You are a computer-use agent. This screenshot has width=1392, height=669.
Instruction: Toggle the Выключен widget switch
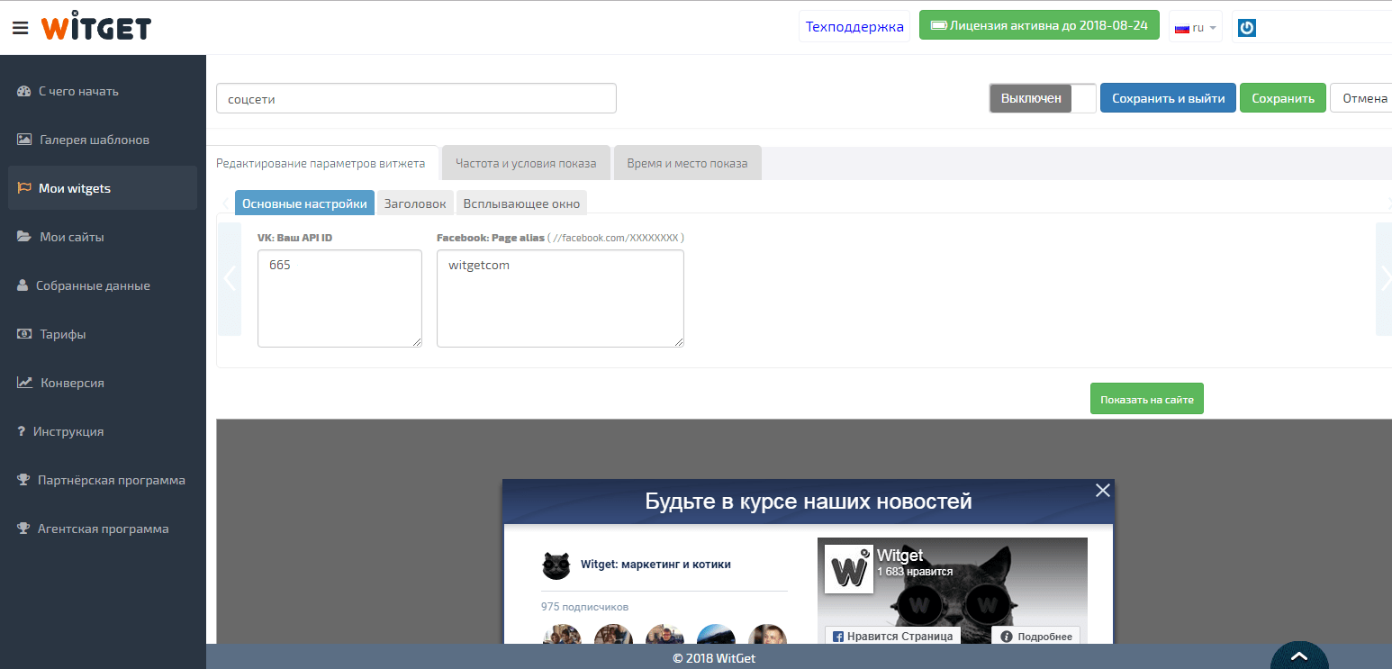tap(1043, 98)
